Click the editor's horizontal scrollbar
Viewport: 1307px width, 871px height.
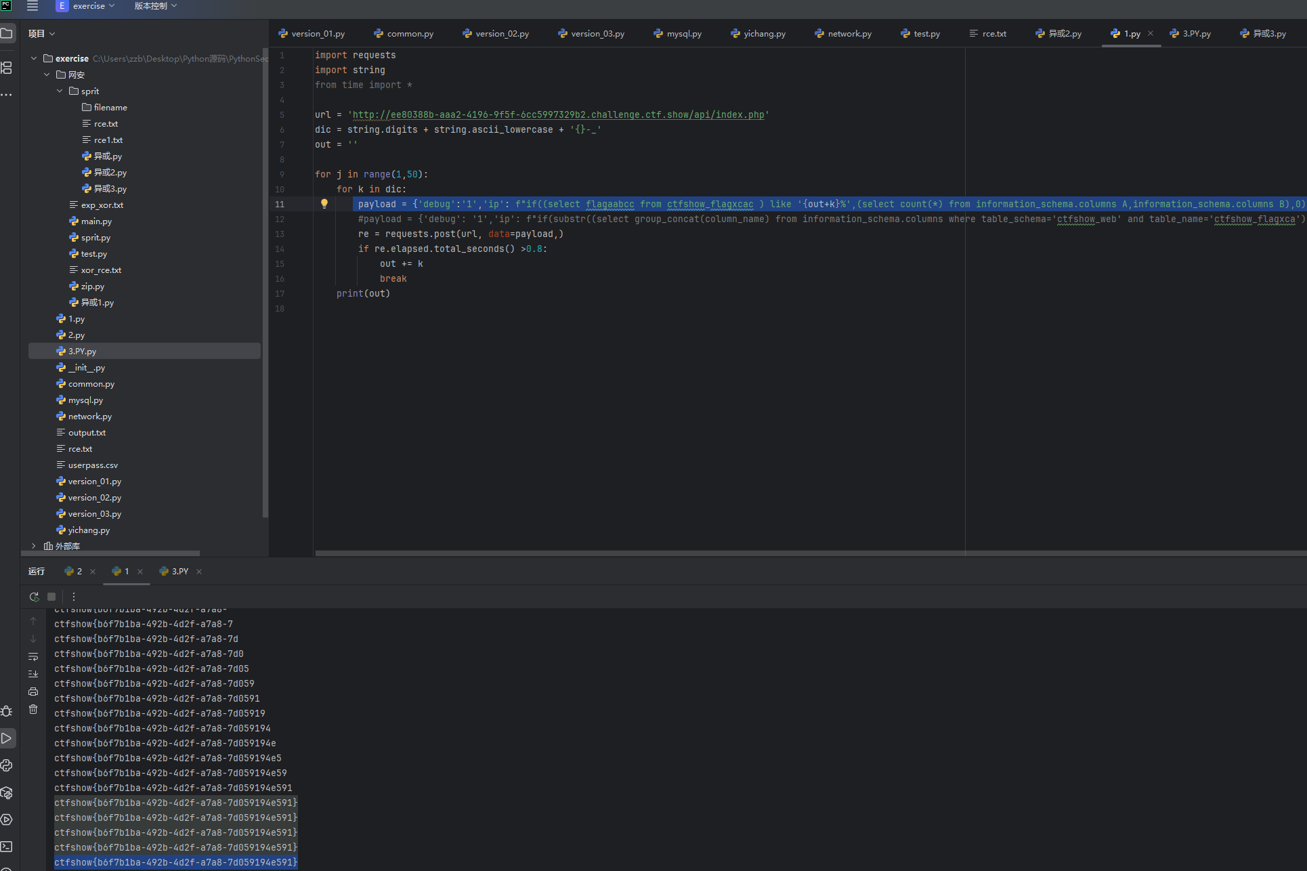coord(745,553)
